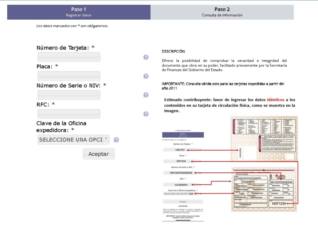Image resolution: width=318 pixels, height=229 pixels.
Task: View the example tarjeta de circulación image
Action: 230,169
